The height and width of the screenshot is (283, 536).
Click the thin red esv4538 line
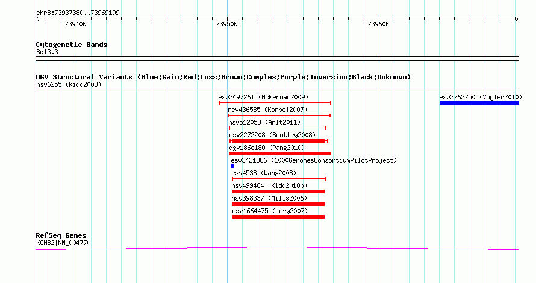pyautogui.click(x=279, y=179)
